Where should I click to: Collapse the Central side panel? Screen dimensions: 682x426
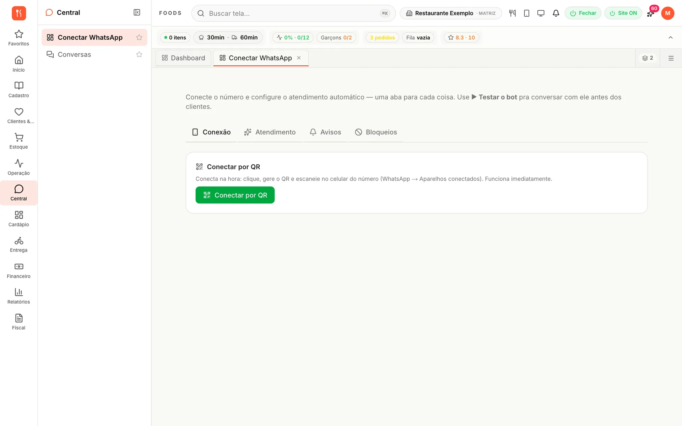pos(137,12)
